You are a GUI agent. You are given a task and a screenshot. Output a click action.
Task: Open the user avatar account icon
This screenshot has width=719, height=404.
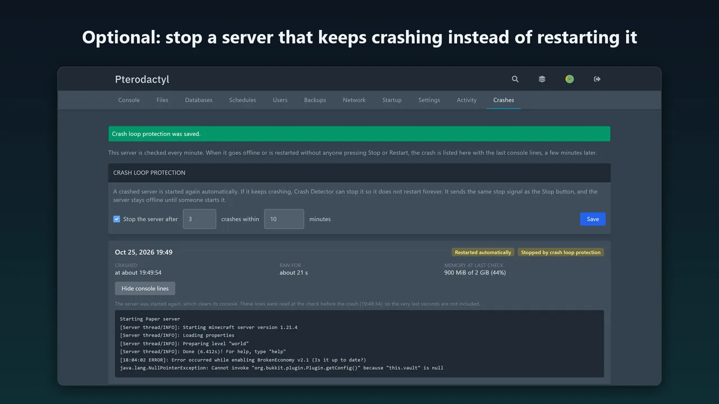pyautogui.click(x=570, y=79)
